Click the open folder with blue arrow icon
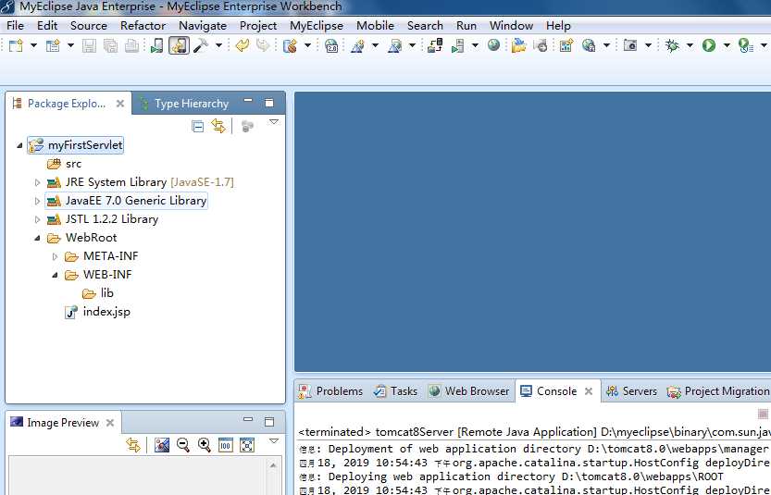 pos(518,45)
